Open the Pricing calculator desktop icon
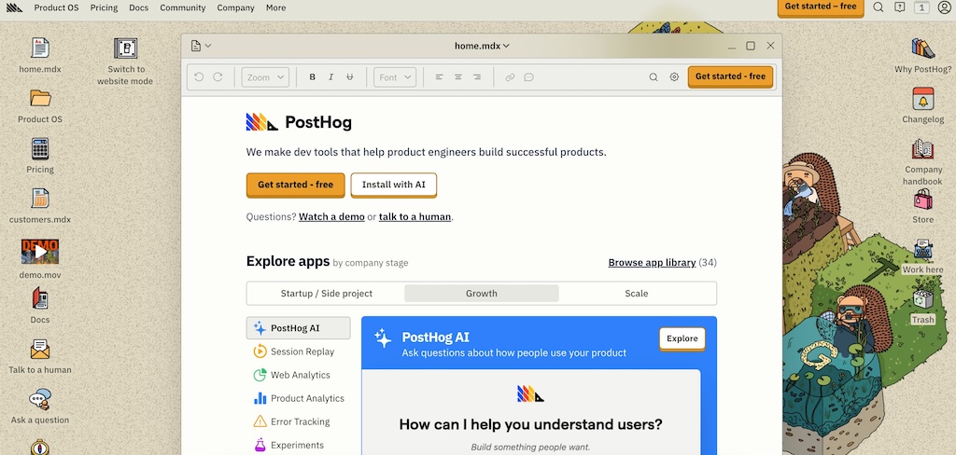The image size is (956, 455). (x=40, y=148)
